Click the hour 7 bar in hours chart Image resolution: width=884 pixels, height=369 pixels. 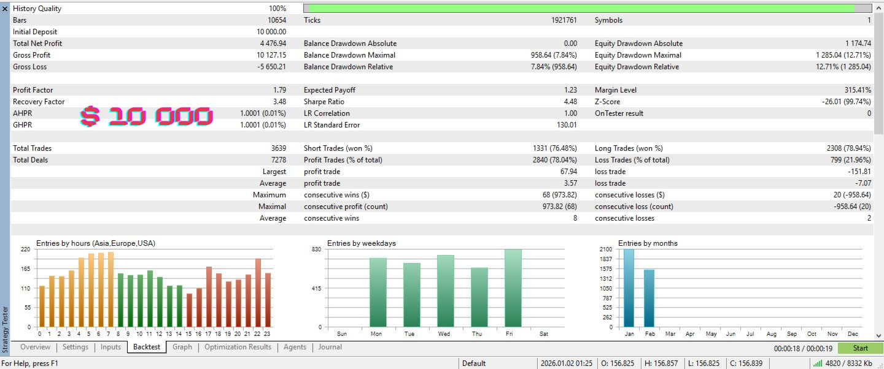pos(111,289)
